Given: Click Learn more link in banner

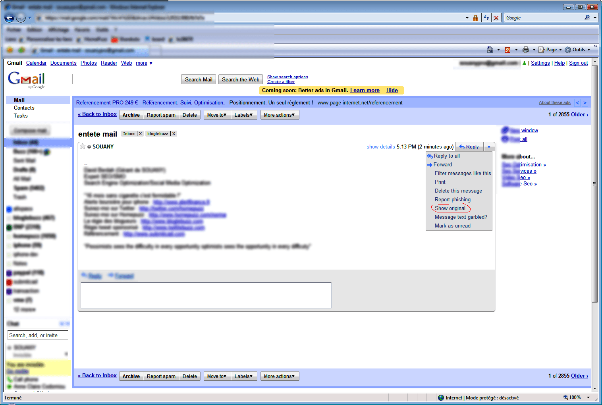Looking at the screenshot, I should [x=365, y=91].
